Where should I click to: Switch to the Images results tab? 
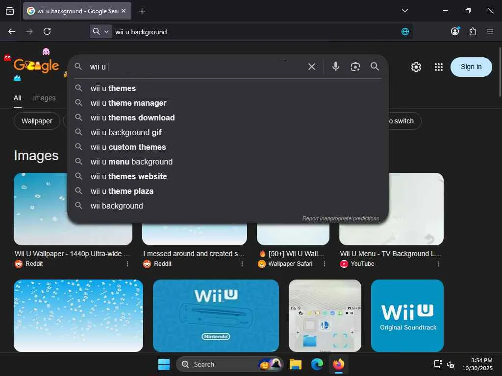click(44, 98)
